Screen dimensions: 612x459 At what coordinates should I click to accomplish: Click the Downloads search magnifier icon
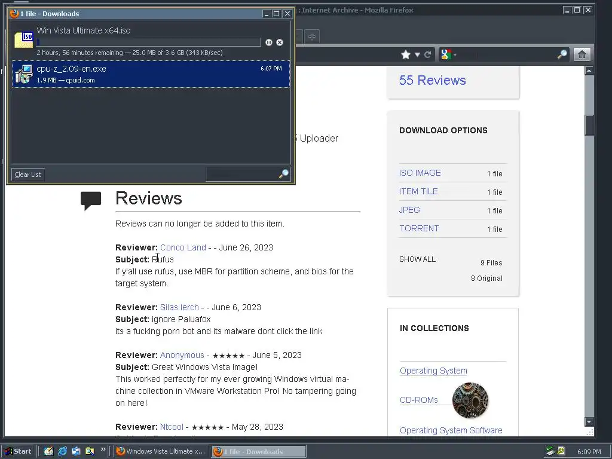(284, 174)
